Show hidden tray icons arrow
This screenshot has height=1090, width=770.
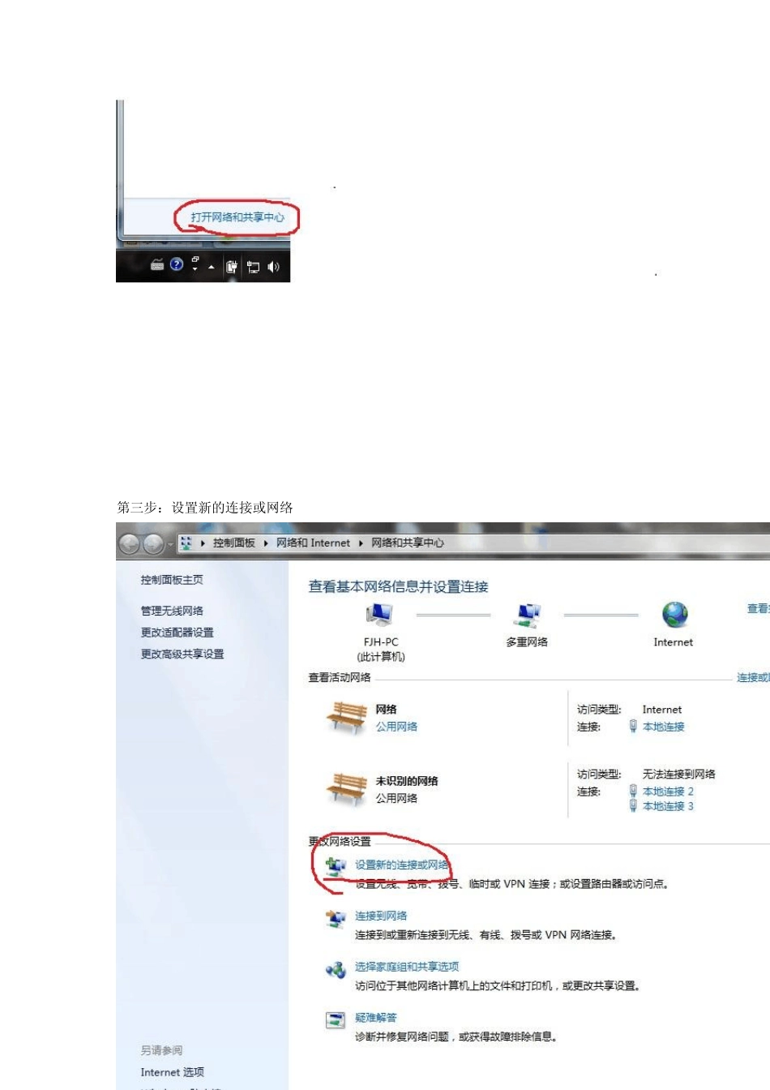click(212, 267)
